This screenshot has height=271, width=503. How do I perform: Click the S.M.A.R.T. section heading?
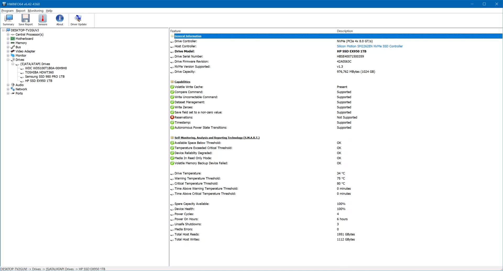(x=217, y=138)
